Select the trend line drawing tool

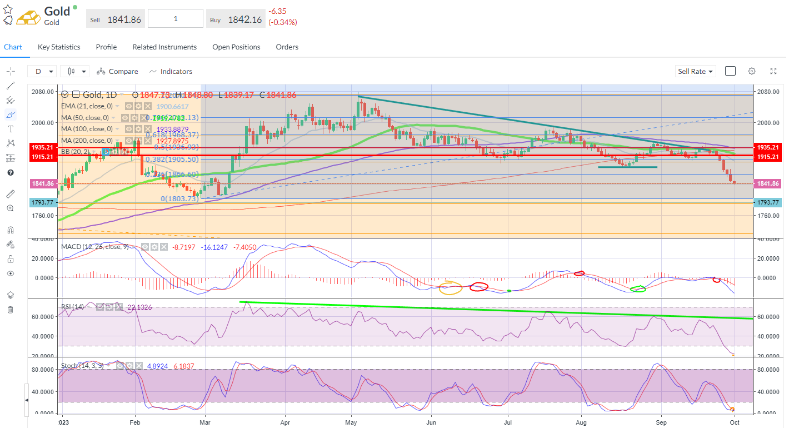pos(11,86)
